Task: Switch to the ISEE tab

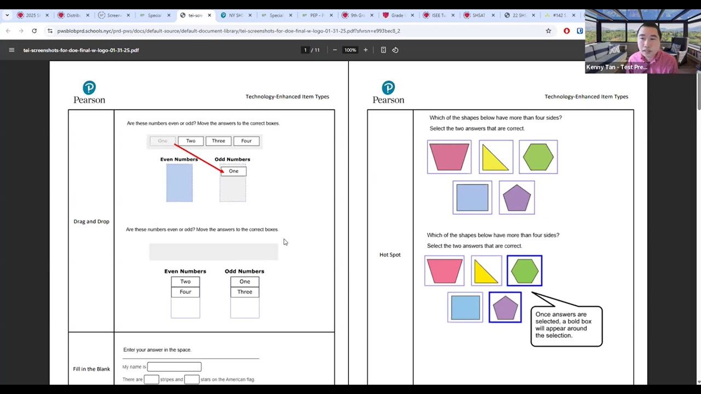Action: tap(438, 15)
